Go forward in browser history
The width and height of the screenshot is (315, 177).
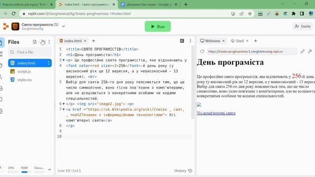point(5,13)
